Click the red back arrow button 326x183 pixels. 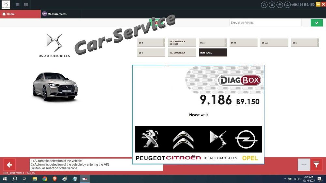tap(9, 165)
